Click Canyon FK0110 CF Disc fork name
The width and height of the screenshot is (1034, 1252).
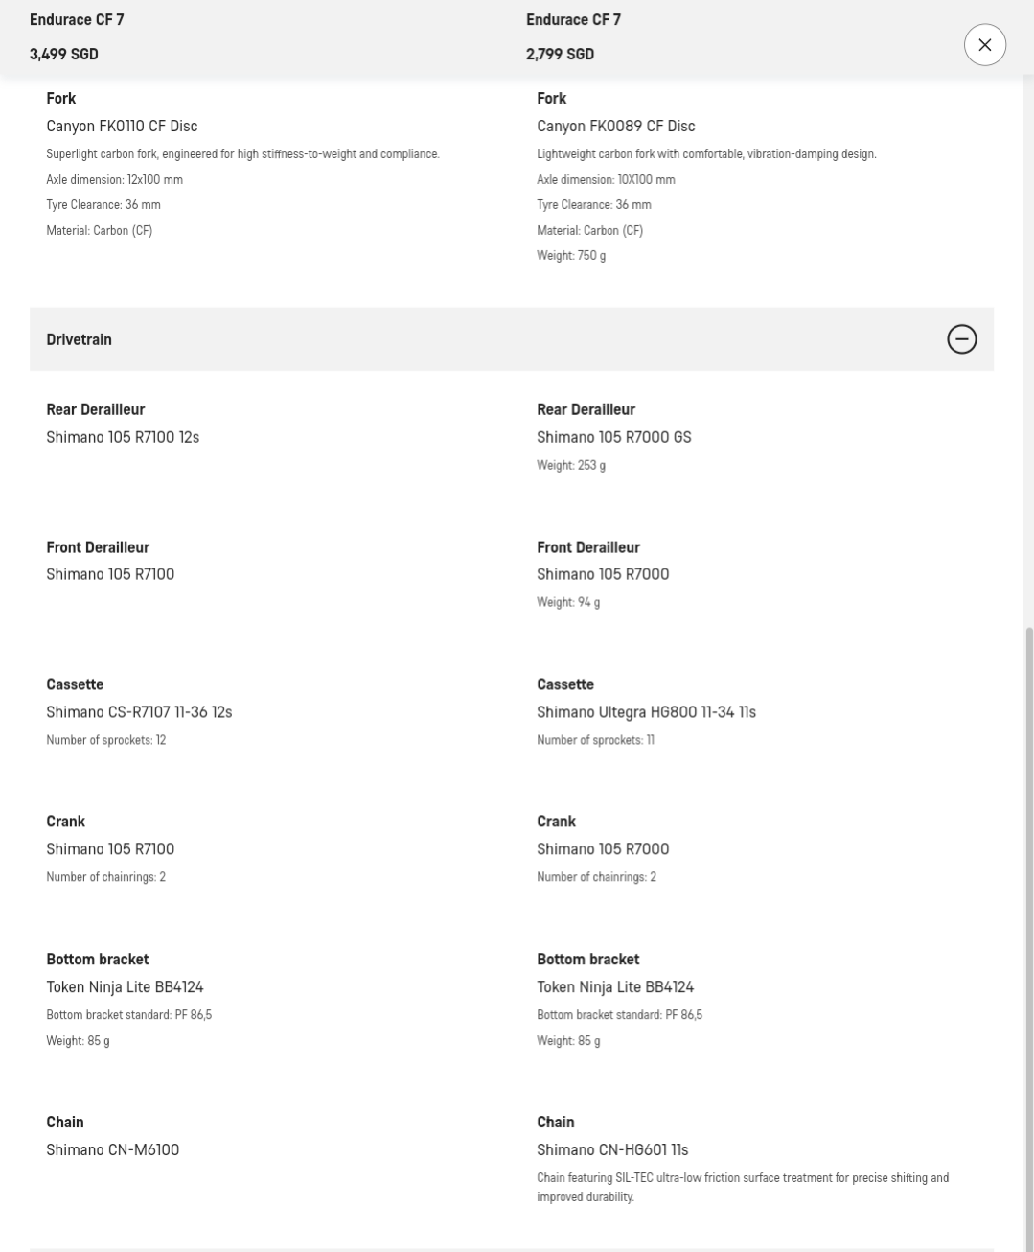(x=122, y=126)
